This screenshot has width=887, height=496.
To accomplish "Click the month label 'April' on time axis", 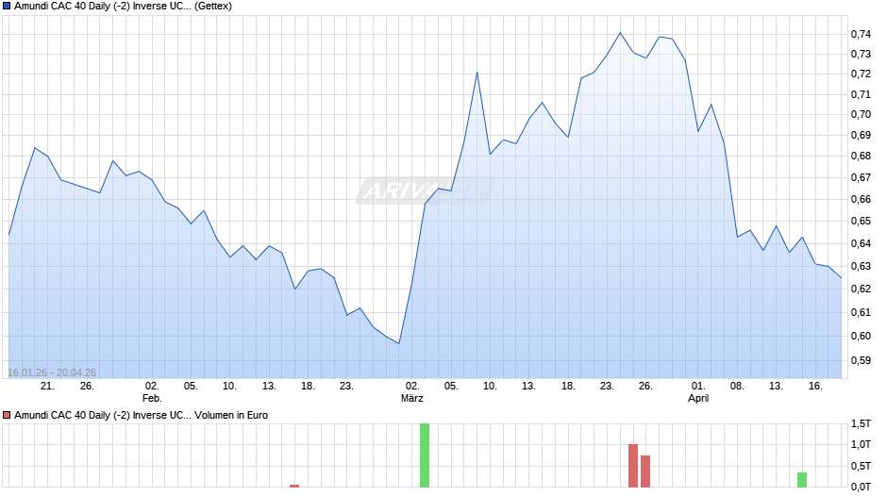I will pyautogui.click(x=698, y=398).
